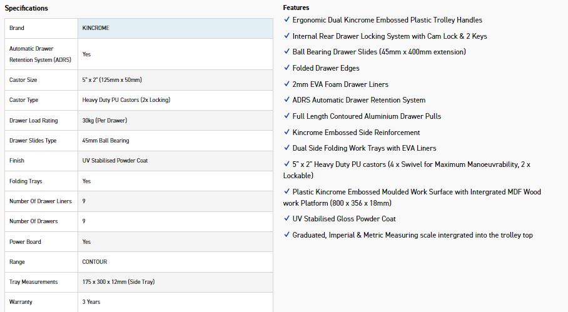Click the checkmark next to Graduated Measuring scale feature
The height and width of the screenshot is (312, 568).
point(287,235)
